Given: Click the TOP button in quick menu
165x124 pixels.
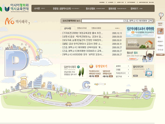Looking at the screenshot, I should (160, 55).
